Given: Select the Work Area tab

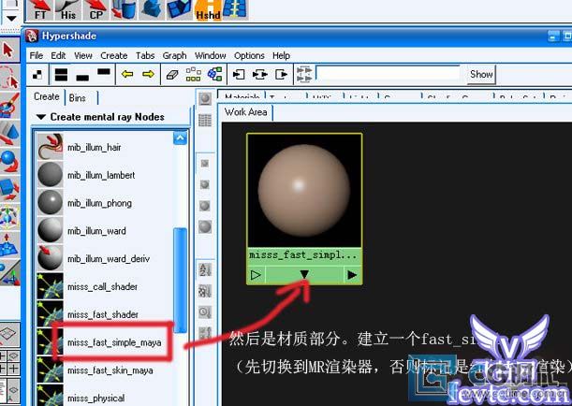Looking at the screenshot, I should (245, 112).
